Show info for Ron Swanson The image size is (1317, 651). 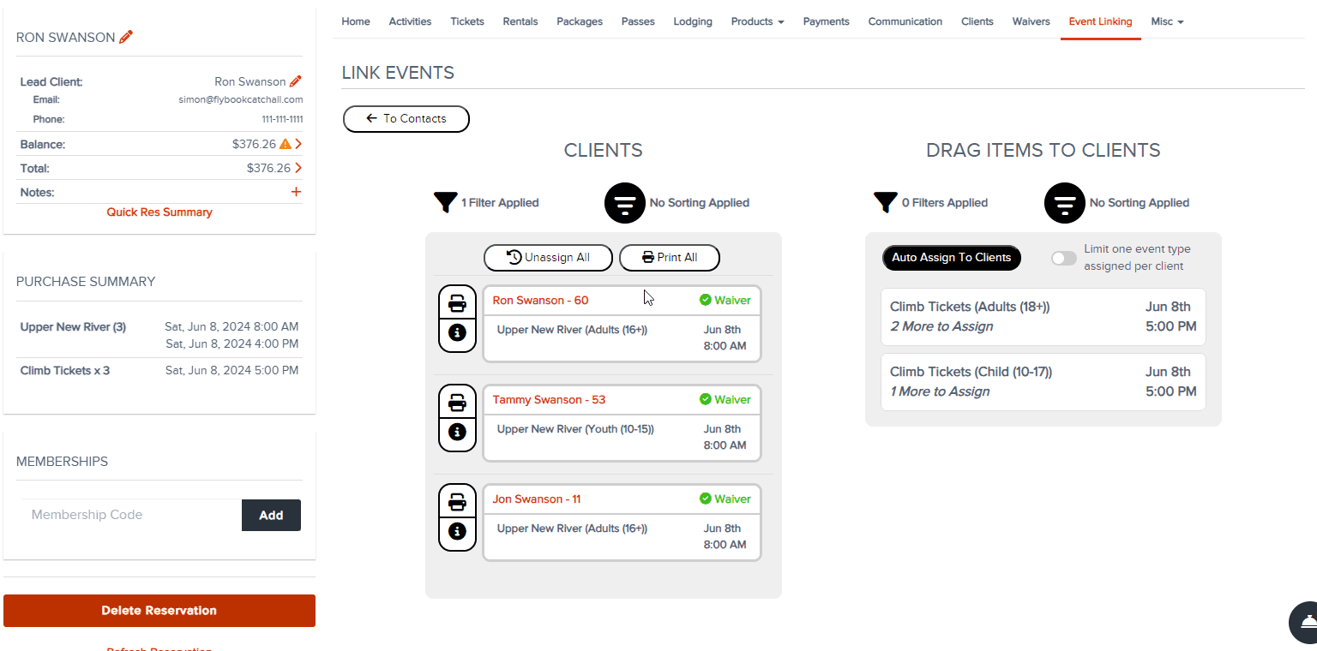pos(457,333)
